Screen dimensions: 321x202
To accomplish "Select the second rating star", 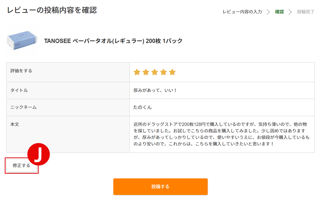I will 146,72.
